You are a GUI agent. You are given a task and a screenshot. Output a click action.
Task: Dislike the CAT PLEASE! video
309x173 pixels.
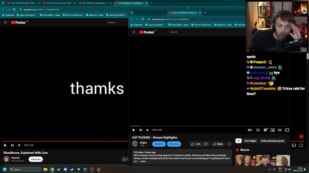tap(206, 144)
